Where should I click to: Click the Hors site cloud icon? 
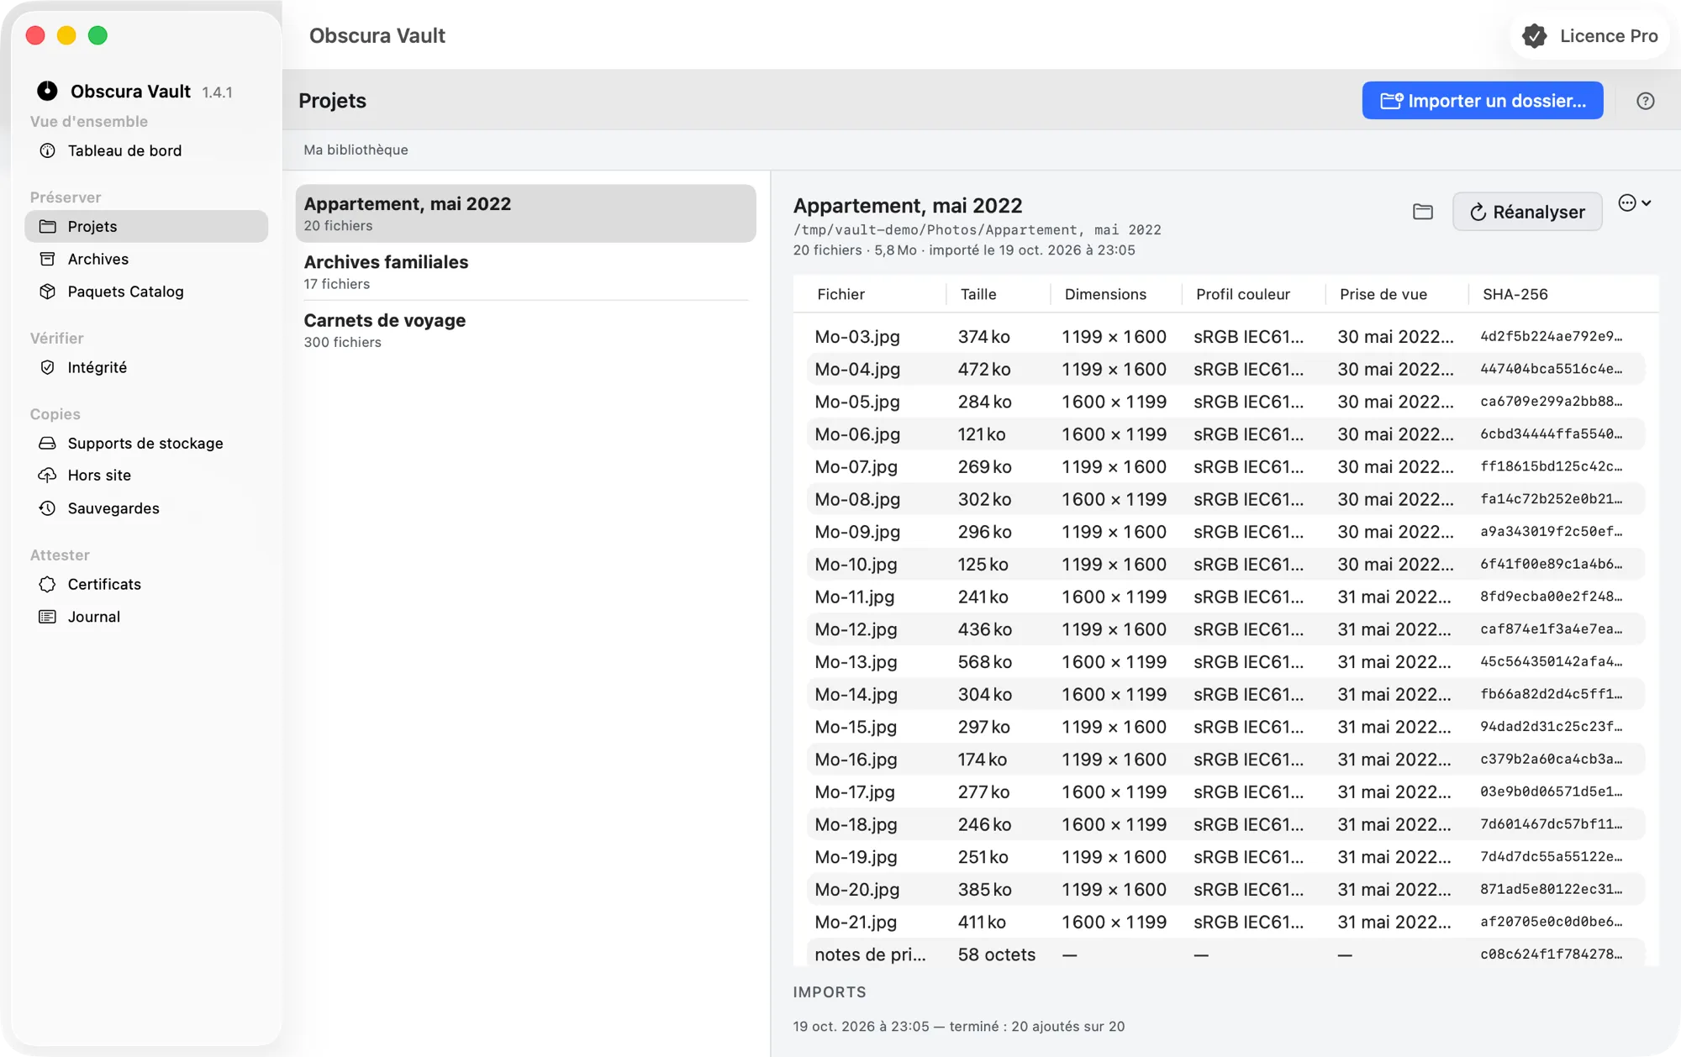(48, 476)
